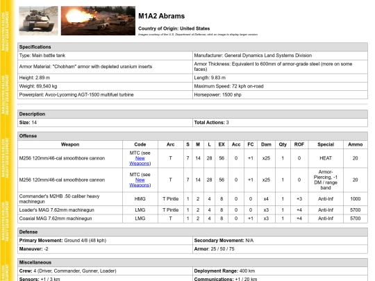The width and height of the screenshot is (375, 281).
Task: Click the Ammo column header
Action: click(x=356, y=144)
